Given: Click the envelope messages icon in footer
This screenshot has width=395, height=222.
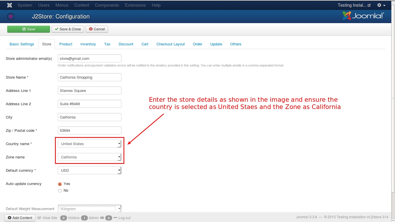Looking at the screenshot, I should point(102,218).
